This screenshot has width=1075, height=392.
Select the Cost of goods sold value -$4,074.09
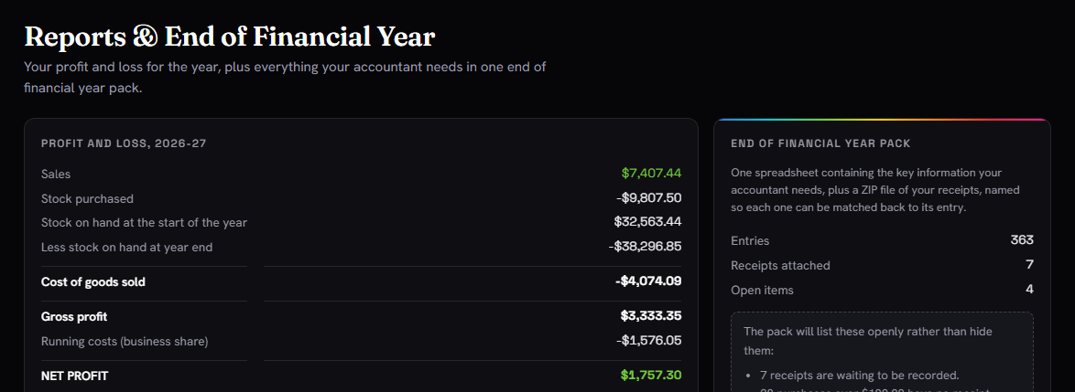click(x=648, y=281)
